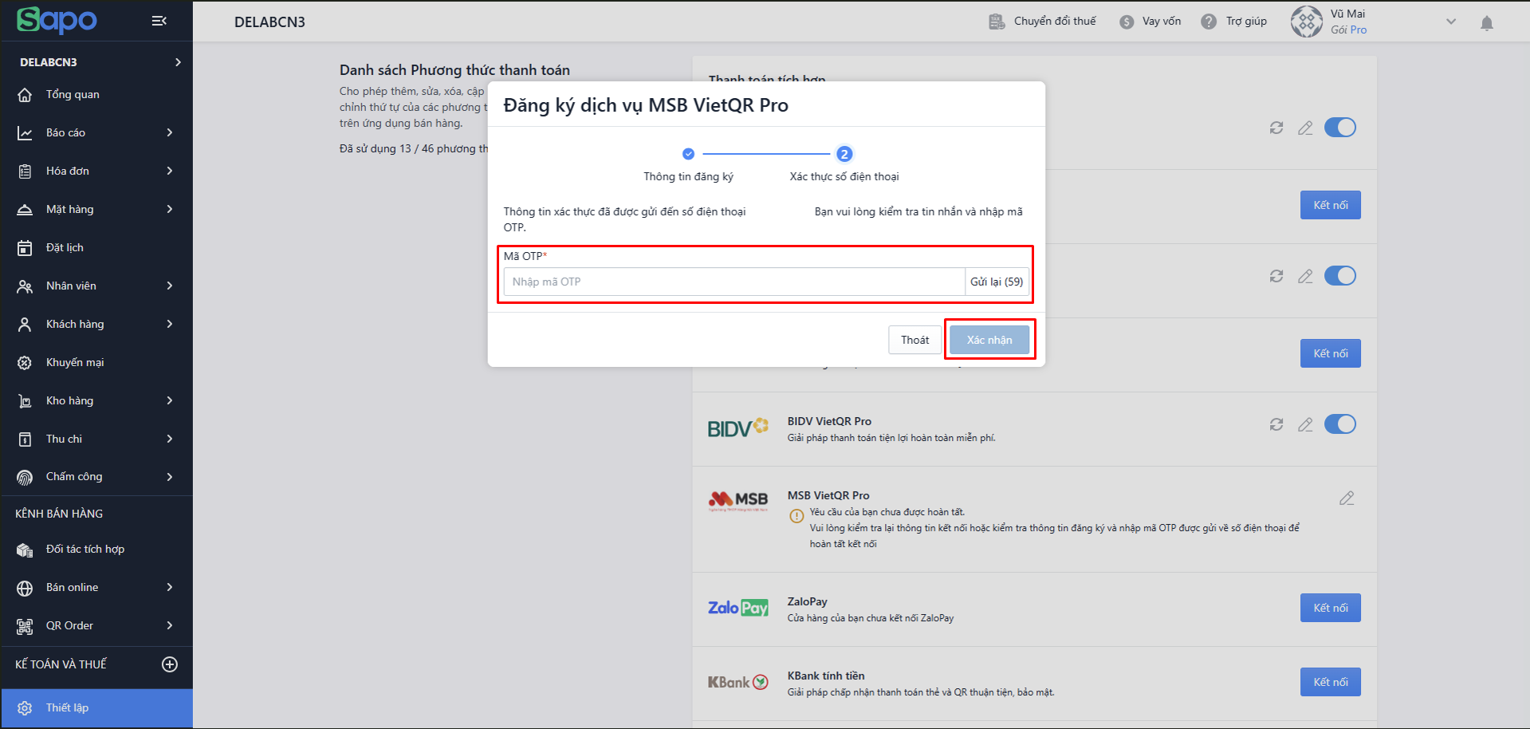Click the edit pencil for BIDV VietQR Pro
1530x729 pixels.
coord(1305,424)
